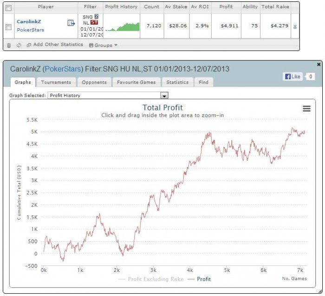Click the Profit History thumbnail chart

(122, 26)
